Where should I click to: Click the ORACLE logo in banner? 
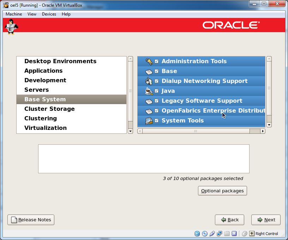[231, 25]
